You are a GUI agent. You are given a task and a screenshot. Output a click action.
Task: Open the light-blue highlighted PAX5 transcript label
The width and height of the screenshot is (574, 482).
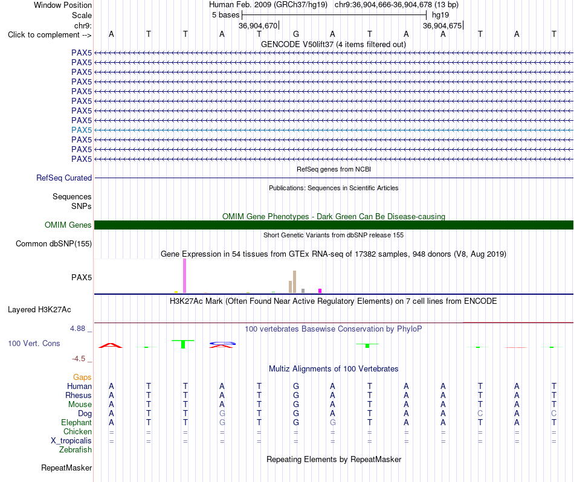click(x=82, y=130)
